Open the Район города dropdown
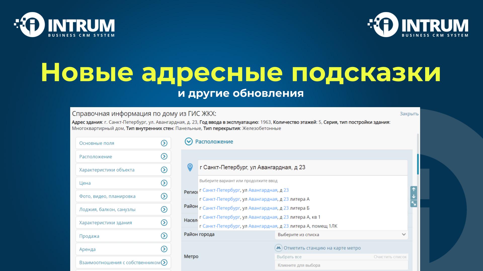 [x=341, y=235]
